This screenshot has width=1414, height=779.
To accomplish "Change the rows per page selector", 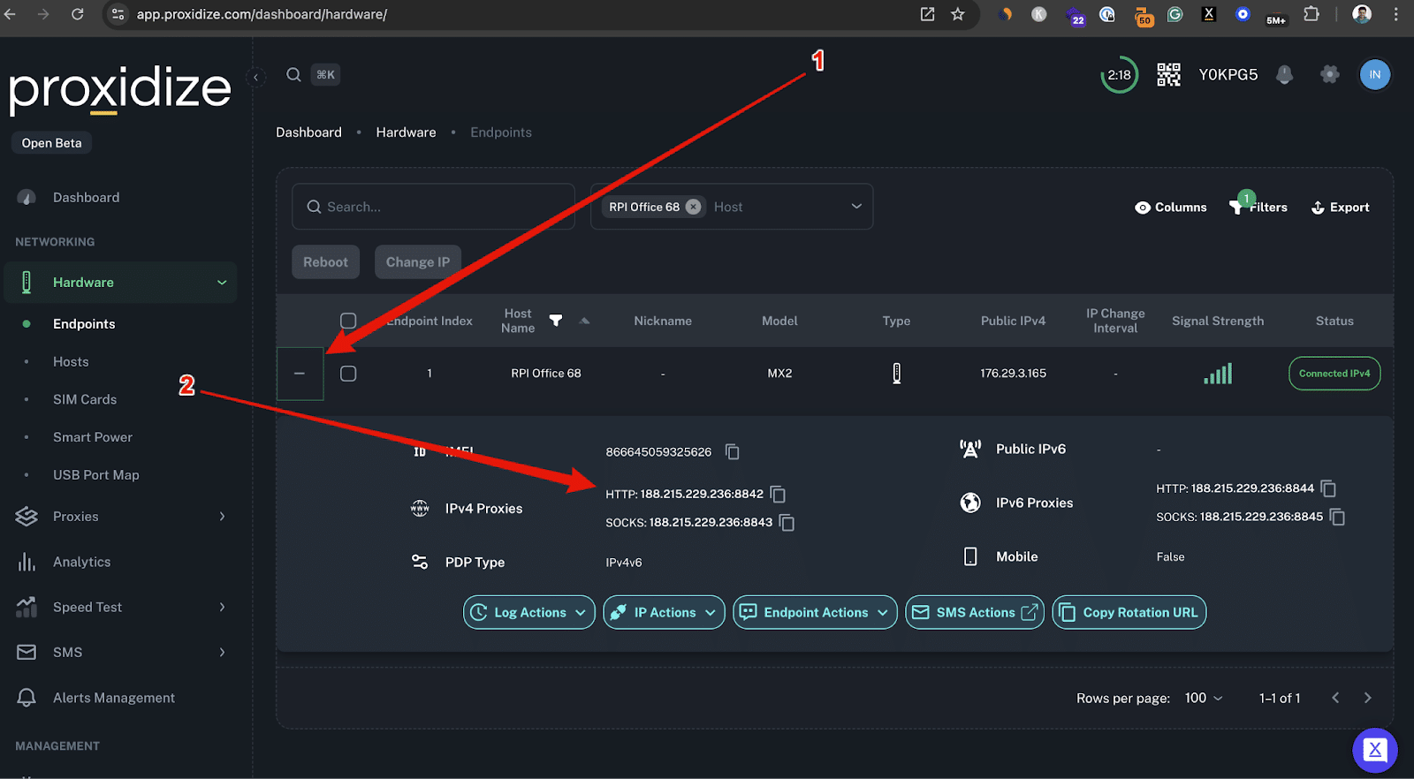I will (x=1204, y=698).
